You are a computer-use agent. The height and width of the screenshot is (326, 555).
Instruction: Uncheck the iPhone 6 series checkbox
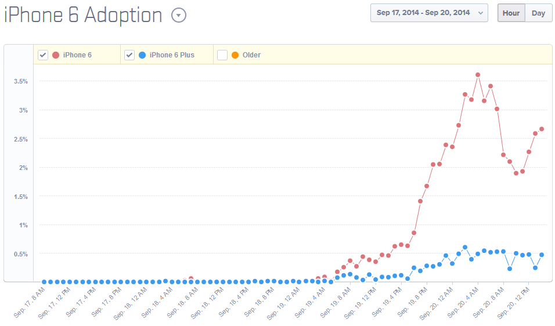(43, 55)
